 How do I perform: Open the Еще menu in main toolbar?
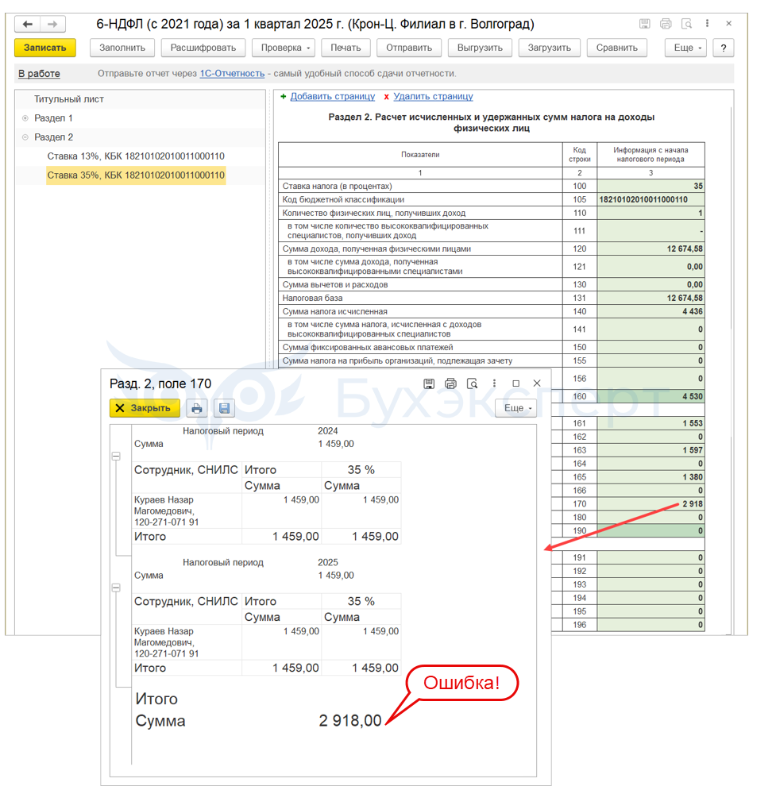(685, 48)
